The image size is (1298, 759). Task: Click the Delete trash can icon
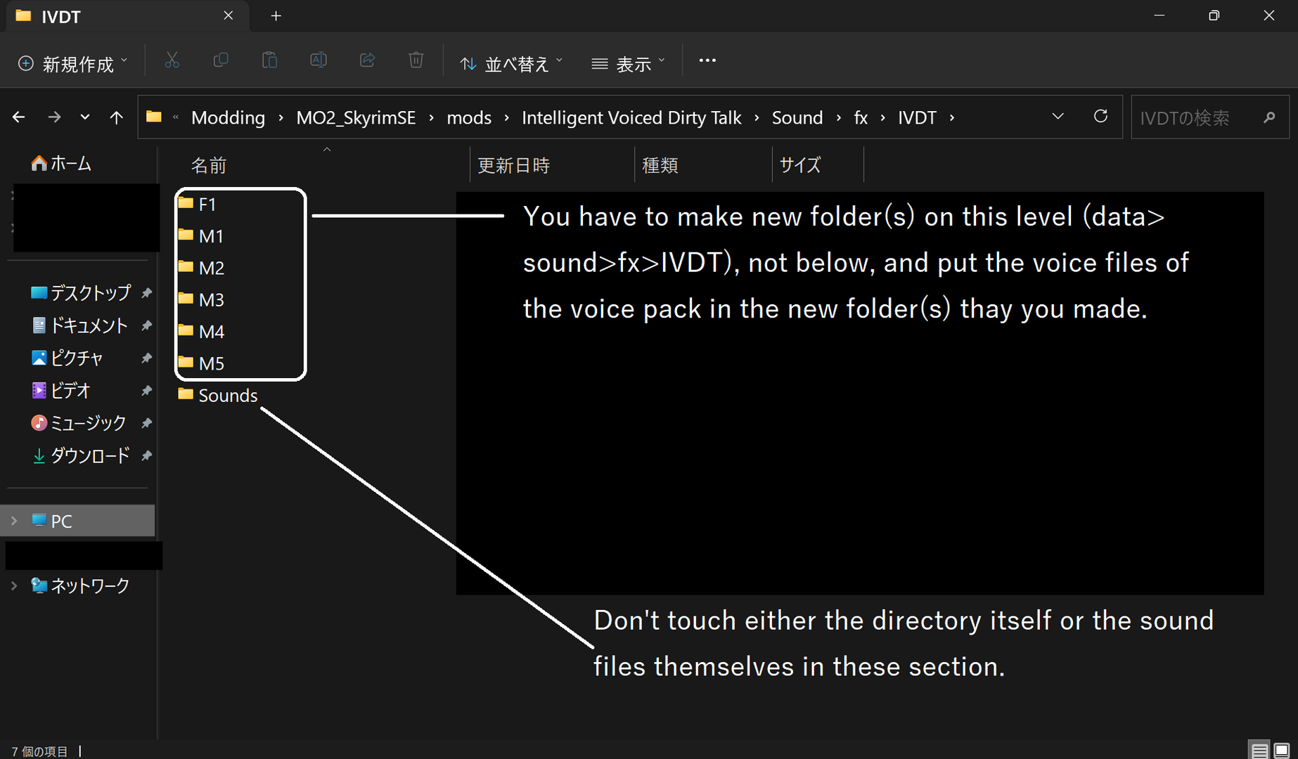[416, 60]
